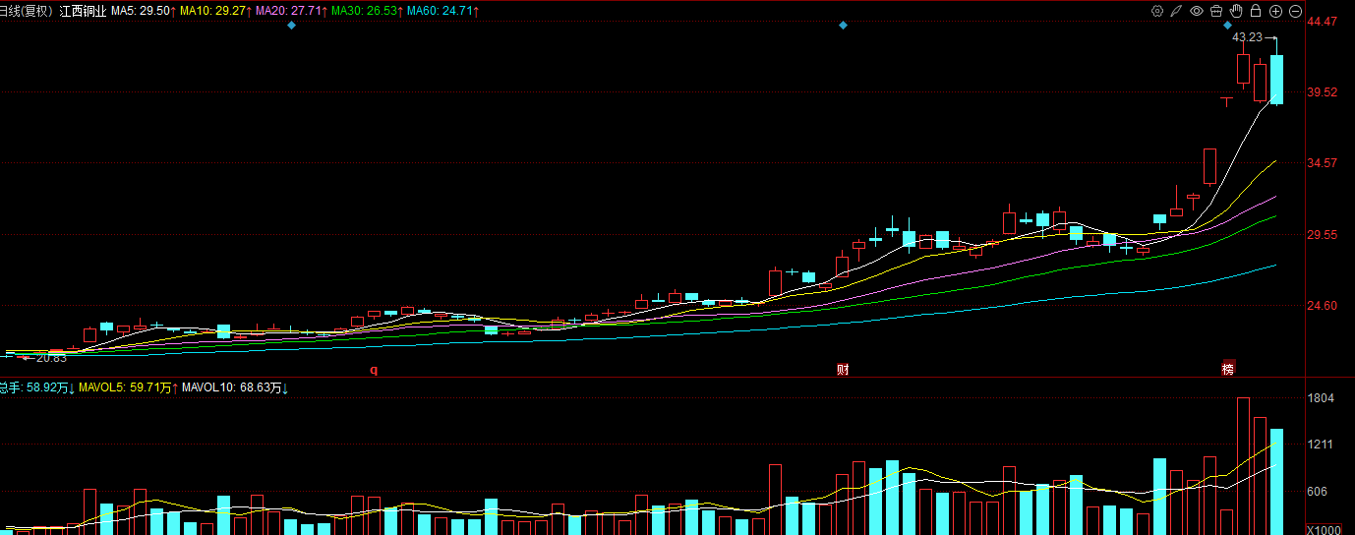Click the 44.47 price axis value
The image size is (1355, 535).
click(1323, 22)
